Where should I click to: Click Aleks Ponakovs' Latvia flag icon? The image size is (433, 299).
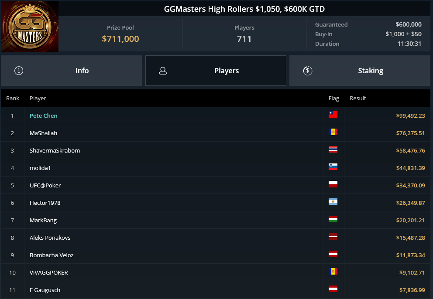point(333,236)
